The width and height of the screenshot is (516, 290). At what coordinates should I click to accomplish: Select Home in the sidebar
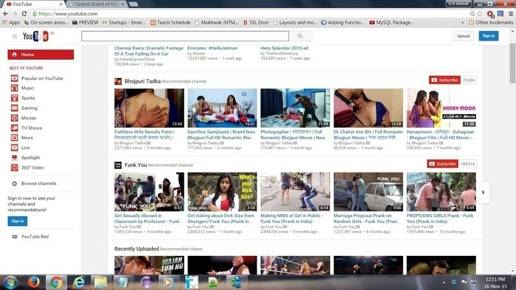(27, 55)
